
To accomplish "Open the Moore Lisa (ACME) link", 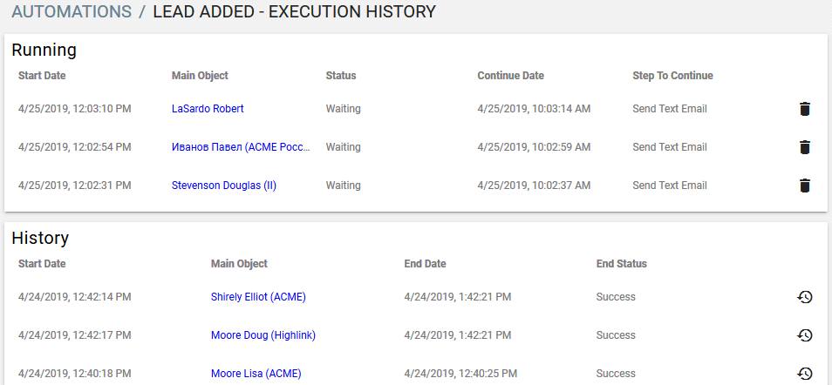I will [256, 374].
